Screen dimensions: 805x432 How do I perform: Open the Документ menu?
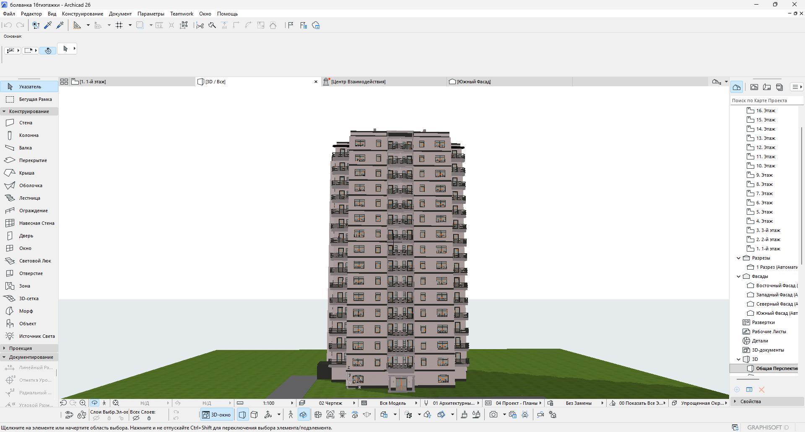click(120, 14)
